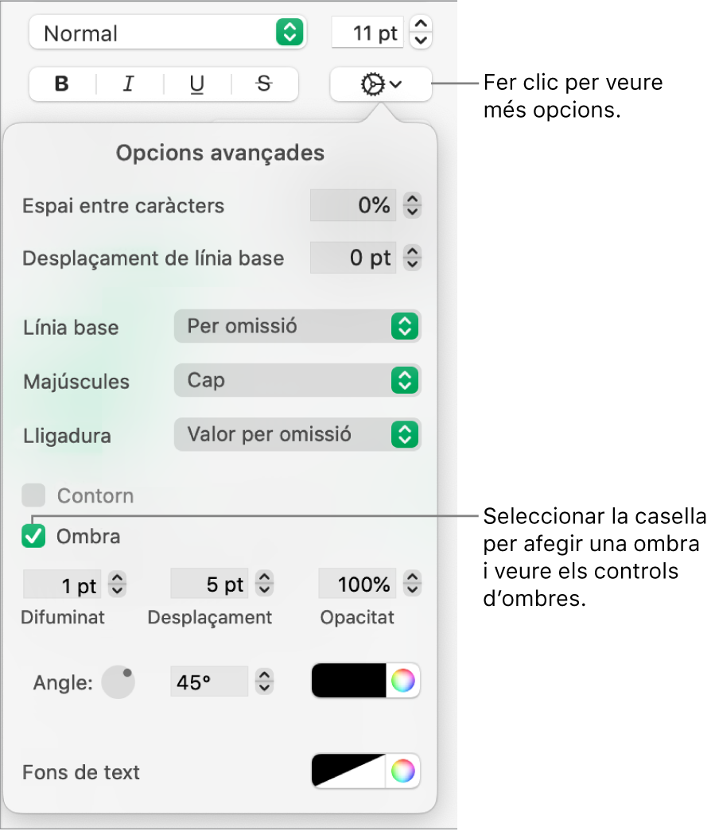Select the Opcions avançades title area
This screenshot has width=715, height=831.
(x=220, y=153)
